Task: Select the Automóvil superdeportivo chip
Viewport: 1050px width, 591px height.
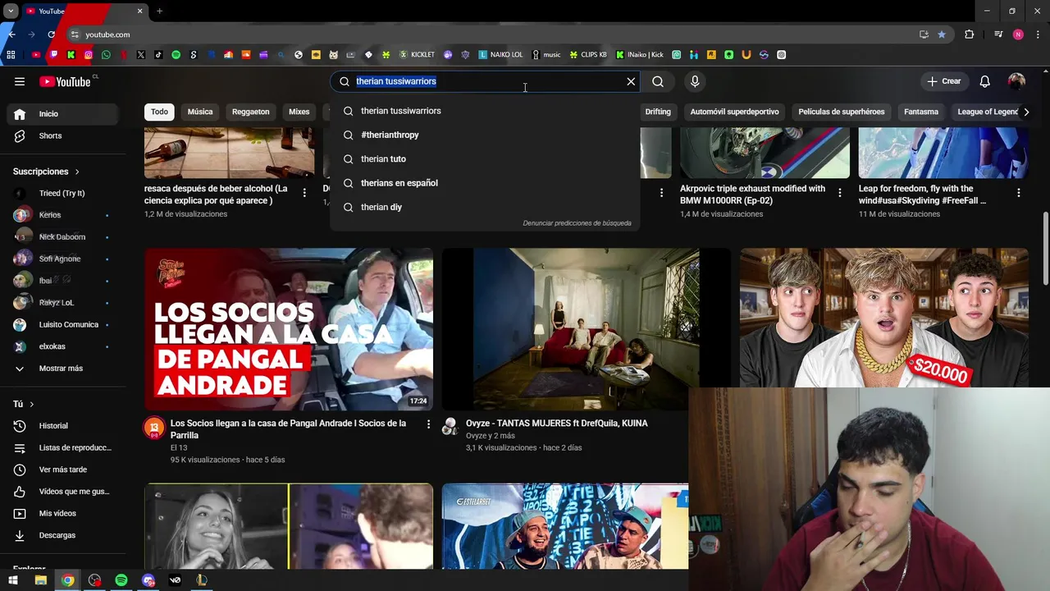Action: (x=734, y=112)
